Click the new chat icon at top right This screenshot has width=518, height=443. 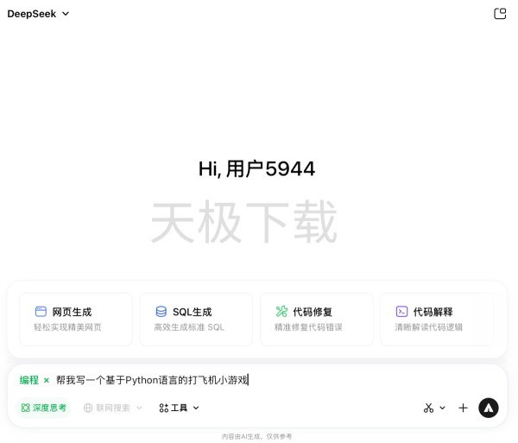tap(500, 14)
